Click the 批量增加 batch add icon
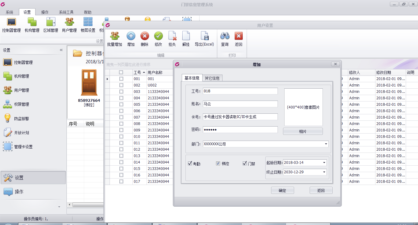Image resolution: width=418 pixels, height=225 pixels. (x=115, y=36)
